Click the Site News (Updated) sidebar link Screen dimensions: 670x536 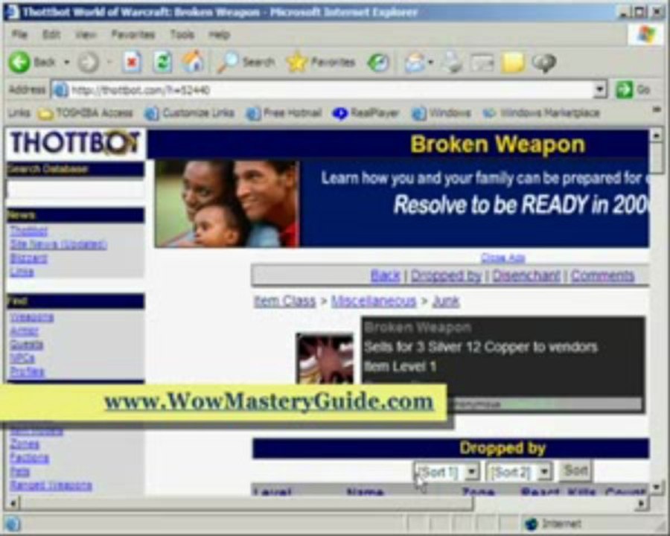pos(58,244)
